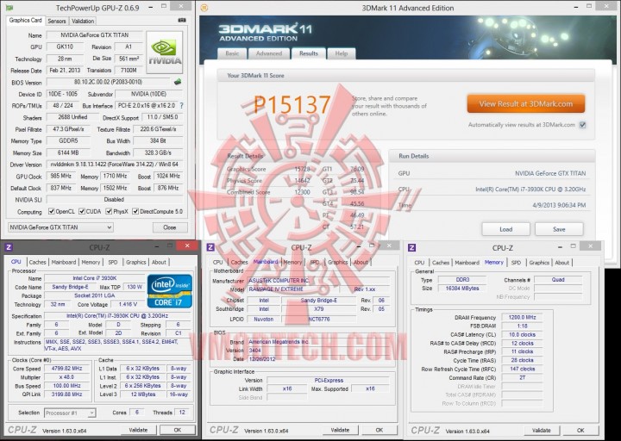
Task: Open the Help tab in 3DMark 11
Action: pos(342,53)
